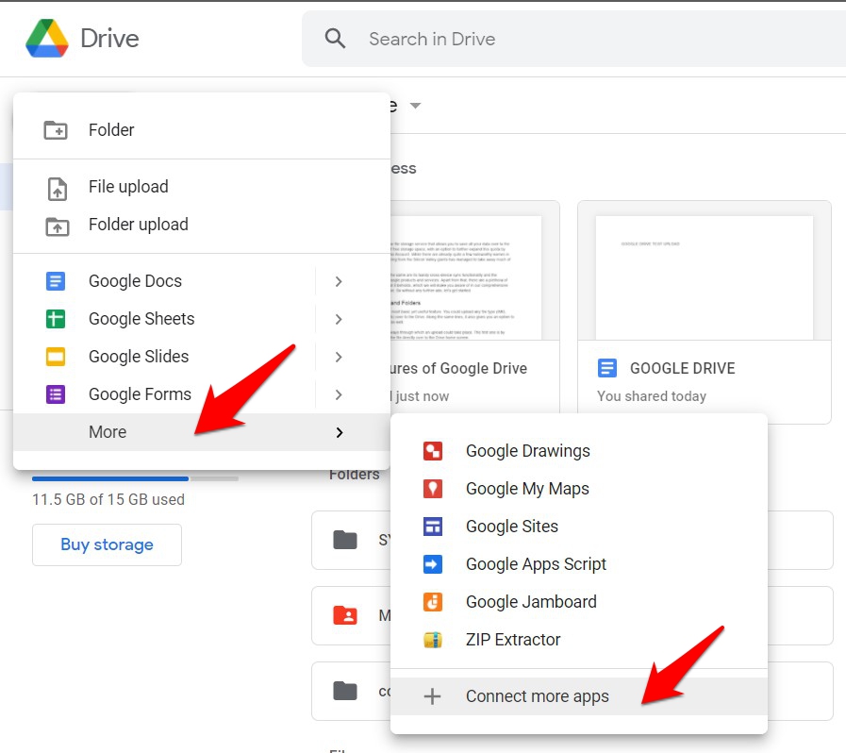Expand the Google Sheets submenu arrow
The height and width of the screenshot is (753, 846).
click(x=339, y=319)
